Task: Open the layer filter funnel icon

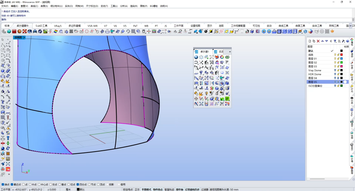Action: pyautogui.click(x=335, y=41)
